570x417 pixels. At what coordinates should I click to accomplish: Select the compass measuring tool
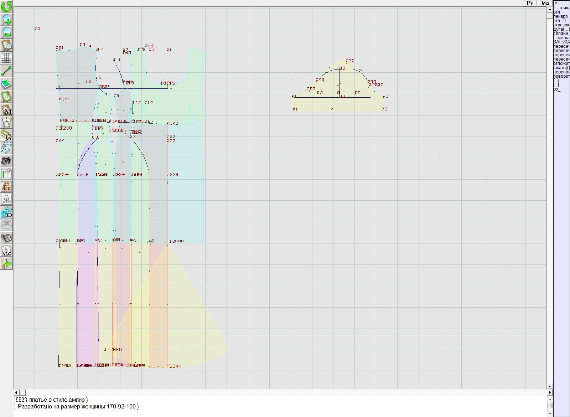(6, 123)
